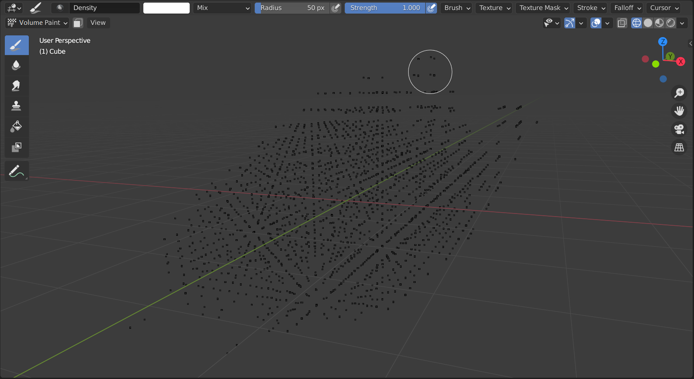Toggle viewport gizmos visibility
The image size is (694, 379).
tap(569, 23)
